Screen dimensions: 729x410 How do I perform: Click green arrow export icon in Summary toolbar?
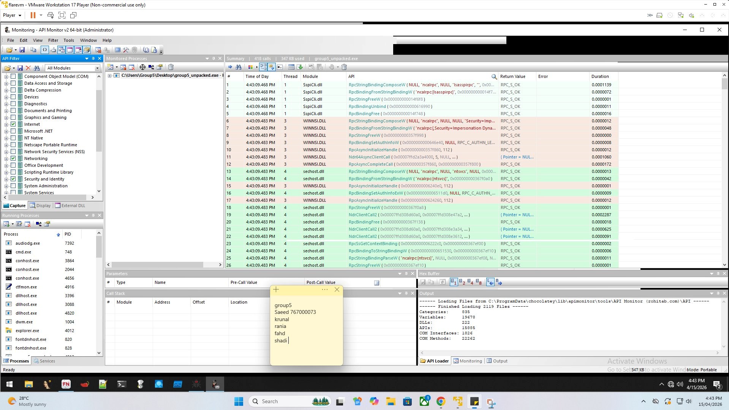pyautogui.click(x=300, y=67)
